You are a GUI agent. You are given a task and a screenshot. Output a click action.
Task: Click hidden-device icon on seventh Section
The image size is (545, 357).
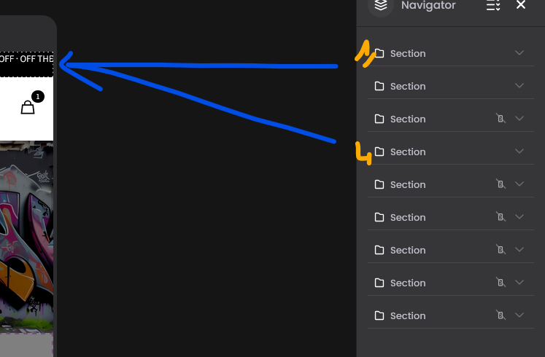pyautogui.click(x=500, y=250)
